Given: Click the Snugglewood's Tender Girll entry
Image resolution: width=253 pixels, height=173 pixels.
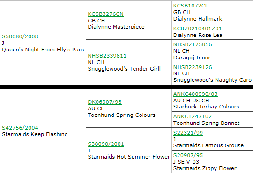Looking at the screenshot, I should click(x=124, y=69).
